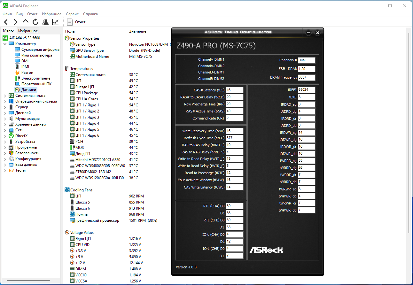Click the Voltage Values section icon
Image resolution: width=413 pixels, height=285 pixels.
tap(67, 233)
